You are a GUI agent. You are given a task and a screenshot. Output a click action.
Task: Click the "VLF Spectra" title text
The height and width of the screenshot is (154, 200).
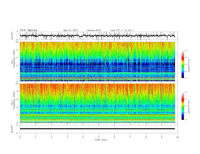29,30
